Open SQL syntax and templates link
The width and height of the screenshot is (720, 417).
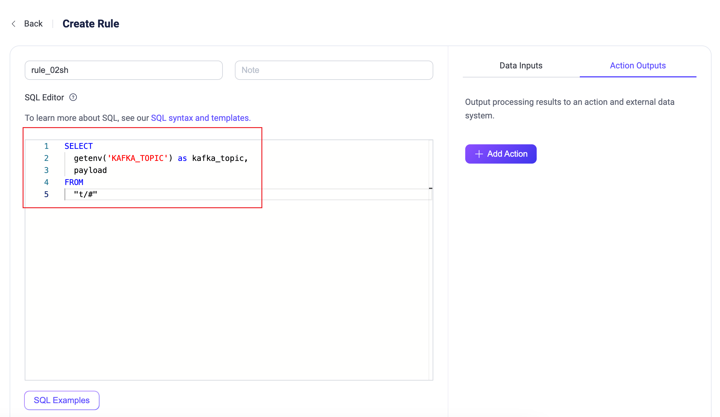point(201,118)
